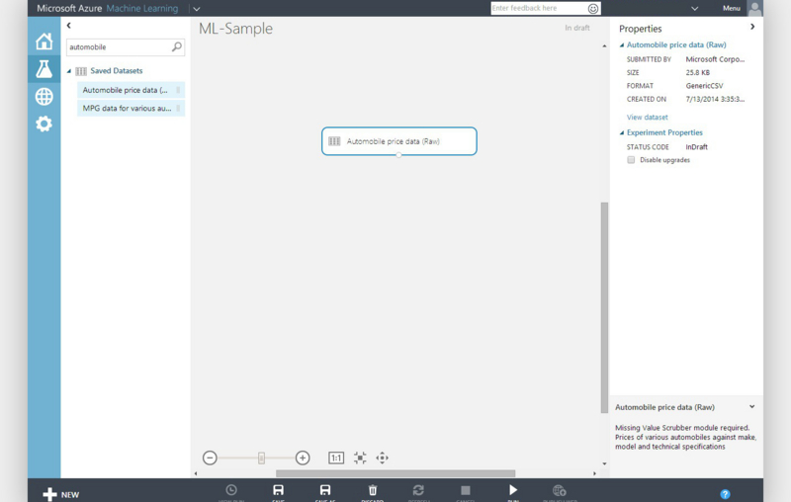Open the user account avatar icon
The image size is (791, 502).
coord(754,9)
